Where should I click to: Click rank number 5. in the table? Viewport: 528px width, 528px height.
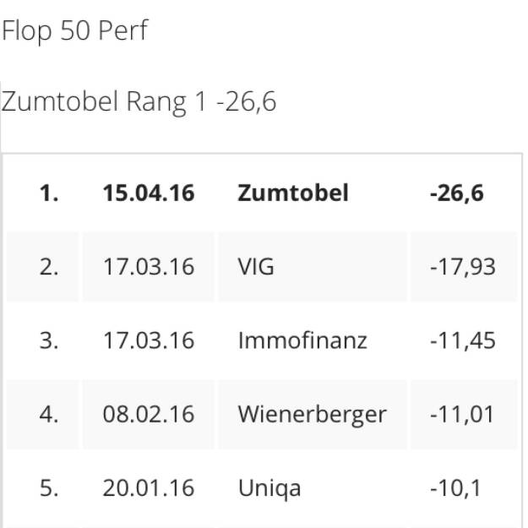coord(49,487)
